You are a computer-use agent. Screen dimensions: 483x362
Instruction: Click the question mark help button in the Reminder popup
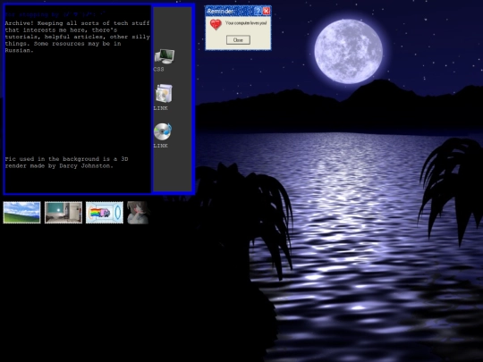(x=258, y=11)
